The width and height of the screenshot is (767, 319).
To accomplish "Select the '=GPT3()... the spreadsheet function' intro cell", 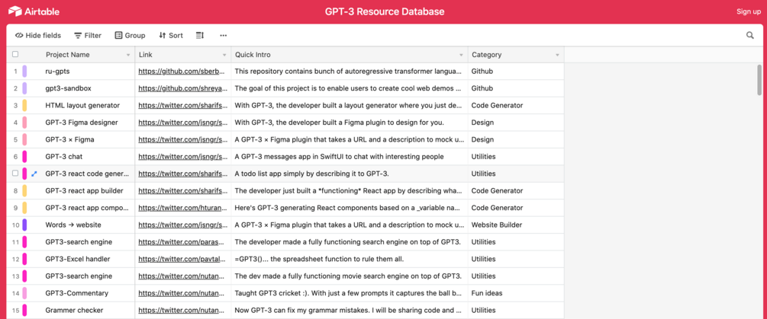I will click(350, 259).
